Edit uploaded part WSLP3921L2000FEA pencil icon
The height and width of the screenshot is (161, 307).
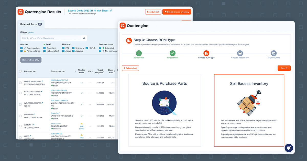click(42, 103)
